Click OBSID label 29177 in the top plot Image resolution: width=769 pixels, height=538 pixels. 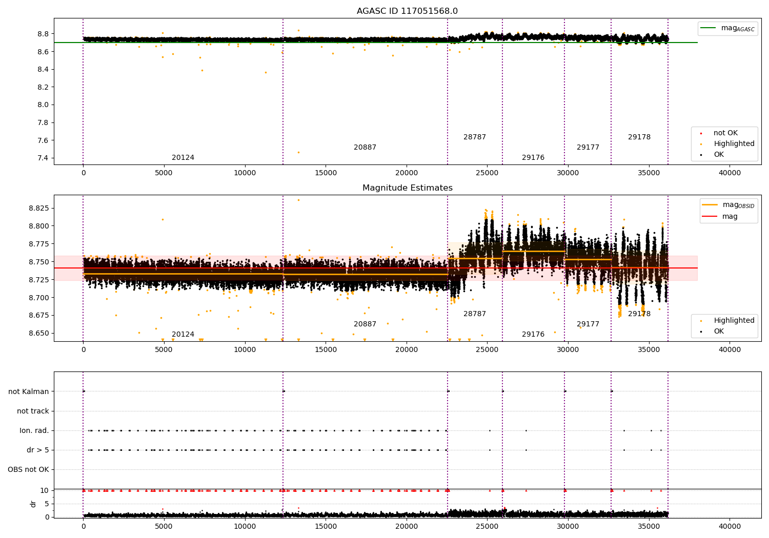(x=588, y=148)
